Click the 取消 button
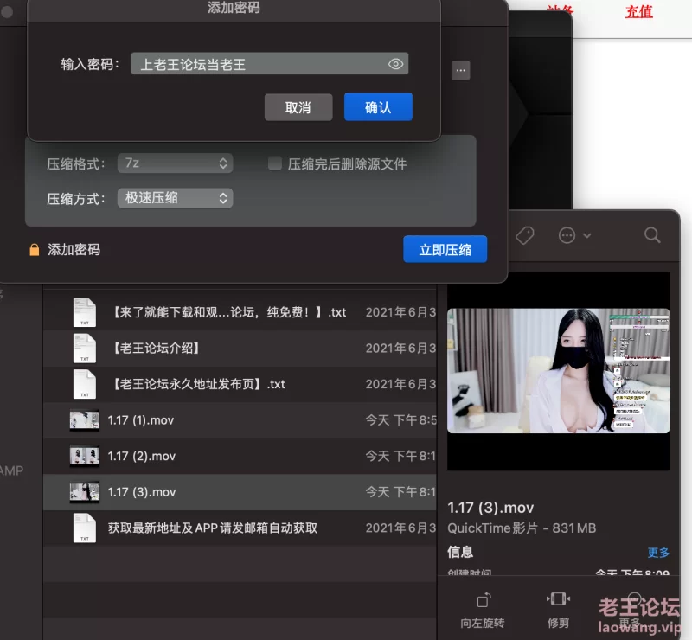Screen dimensions: 692x640 coord(298,107)
